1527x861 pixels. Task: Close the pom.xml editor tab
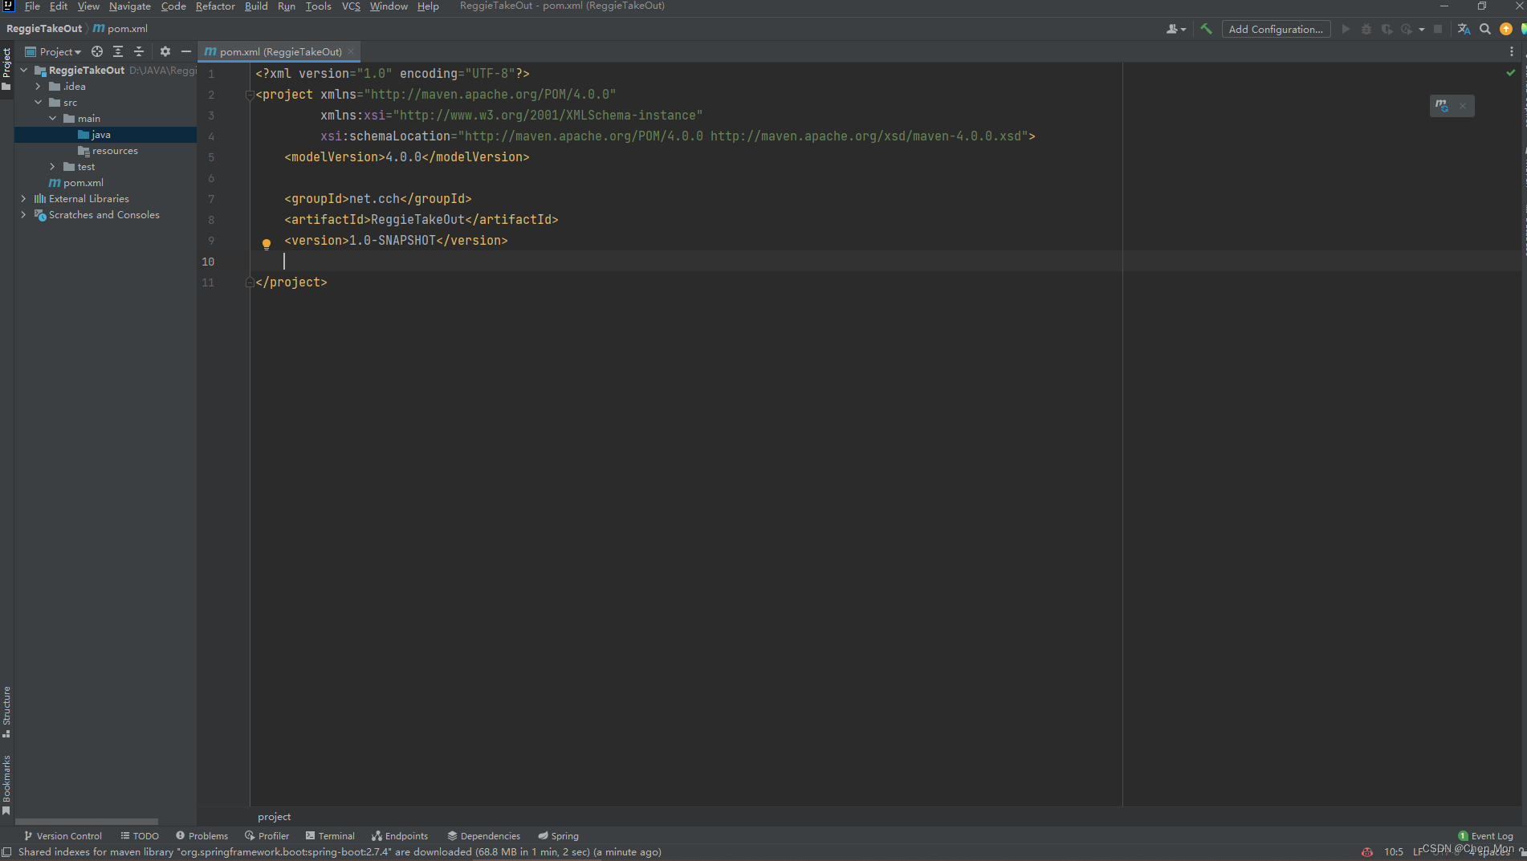[x=351, y=51]
